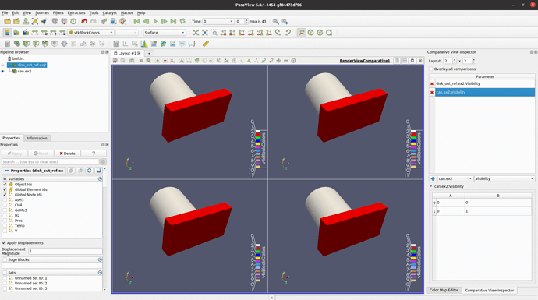538x300 pixels.
Task: Click the Go to last frame icon
Action: pyautogui.click(x=173, y=21)
